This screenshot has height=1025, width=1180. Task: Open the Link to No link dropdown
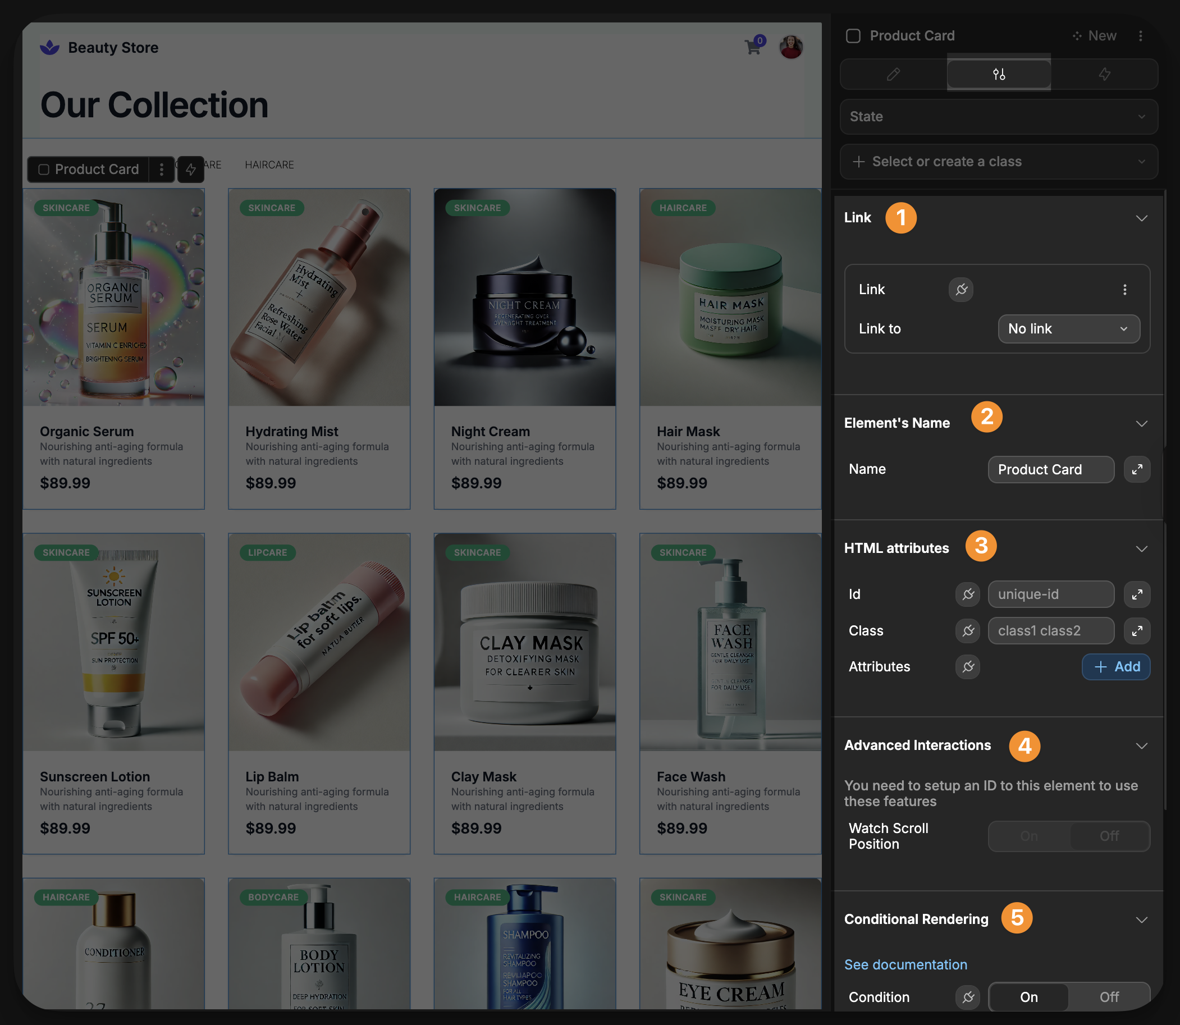[x=1068, y=329]
